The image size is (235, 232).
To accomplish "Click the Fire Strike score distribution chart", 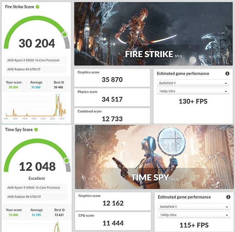I will 36,107.
